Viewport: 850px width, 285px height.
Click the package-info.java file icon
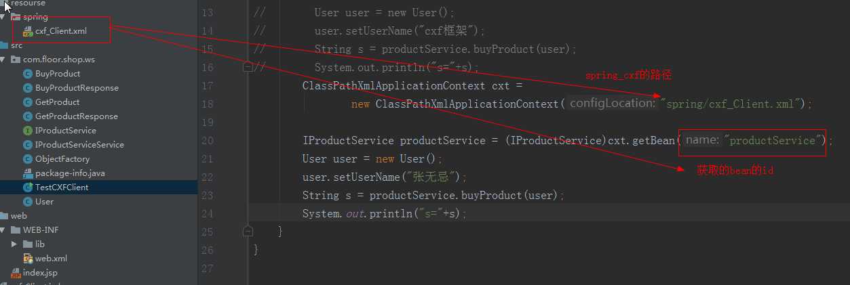tap(28, 173)
